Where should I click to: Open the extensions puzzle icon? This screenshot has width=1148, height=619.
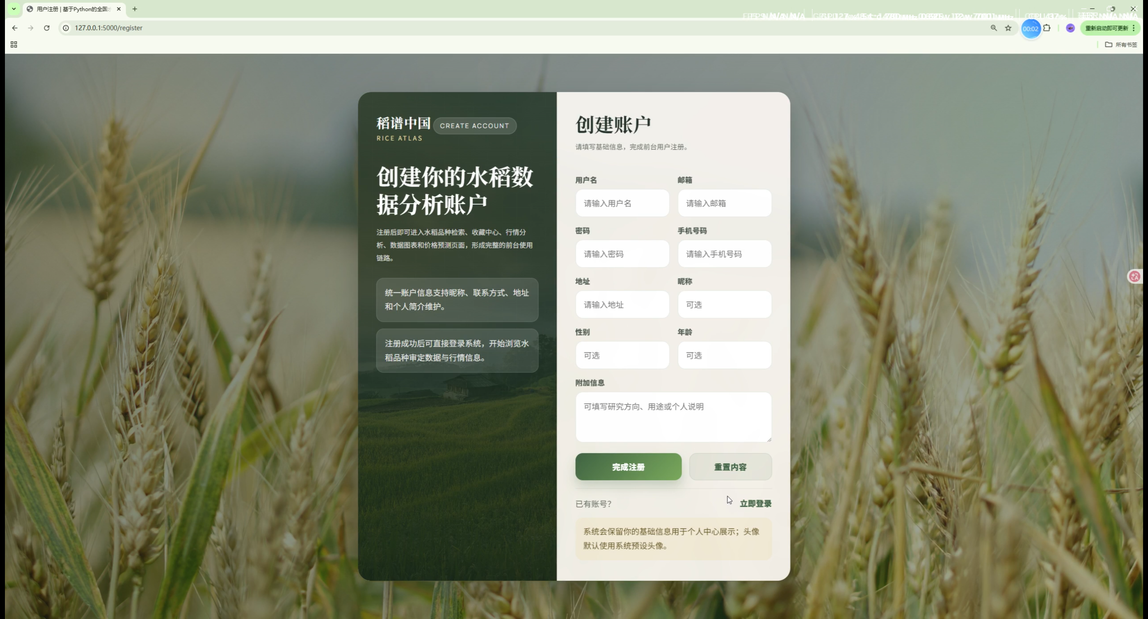pos(1047,28)
